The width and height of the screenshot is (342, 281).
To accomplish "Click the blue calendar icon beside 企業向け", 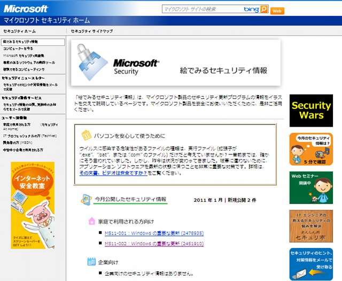I will tap(91, 262).
